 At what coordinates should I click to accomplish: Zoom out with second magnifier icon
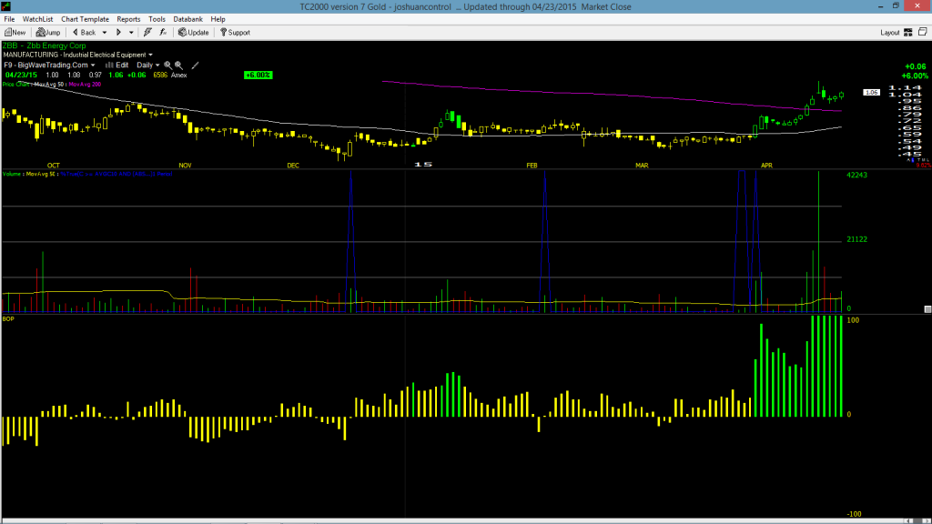click(x=178, y=65)
